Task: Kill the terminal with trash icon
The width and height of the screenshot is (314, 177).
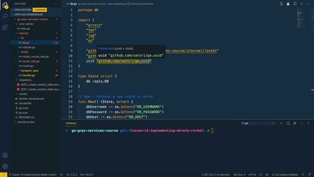Action: 294,123
